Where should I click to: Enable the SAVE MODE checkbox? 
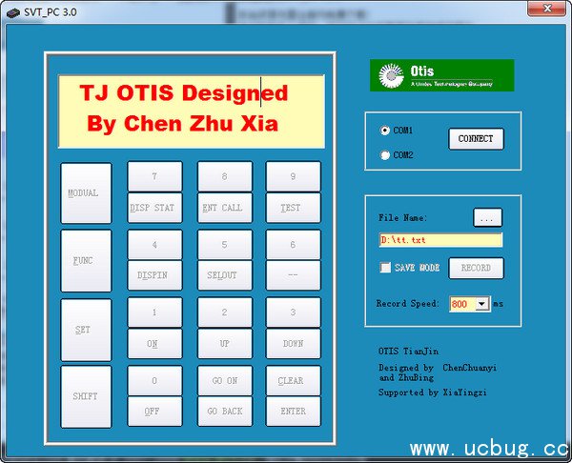tap(385, 269)
